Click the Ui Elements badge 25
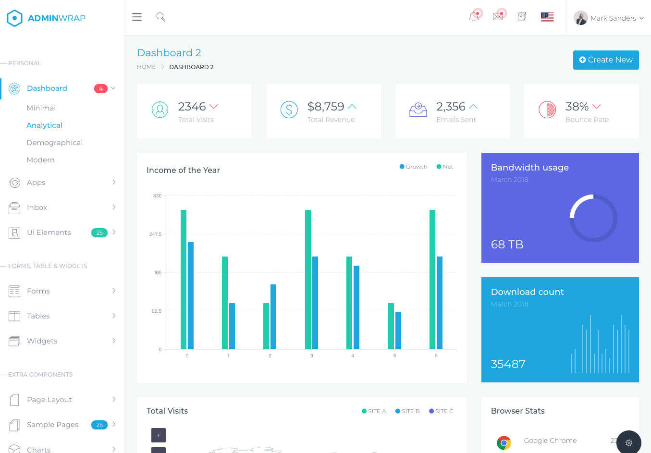This screenshot has width=651, height=453. (99, 233)
